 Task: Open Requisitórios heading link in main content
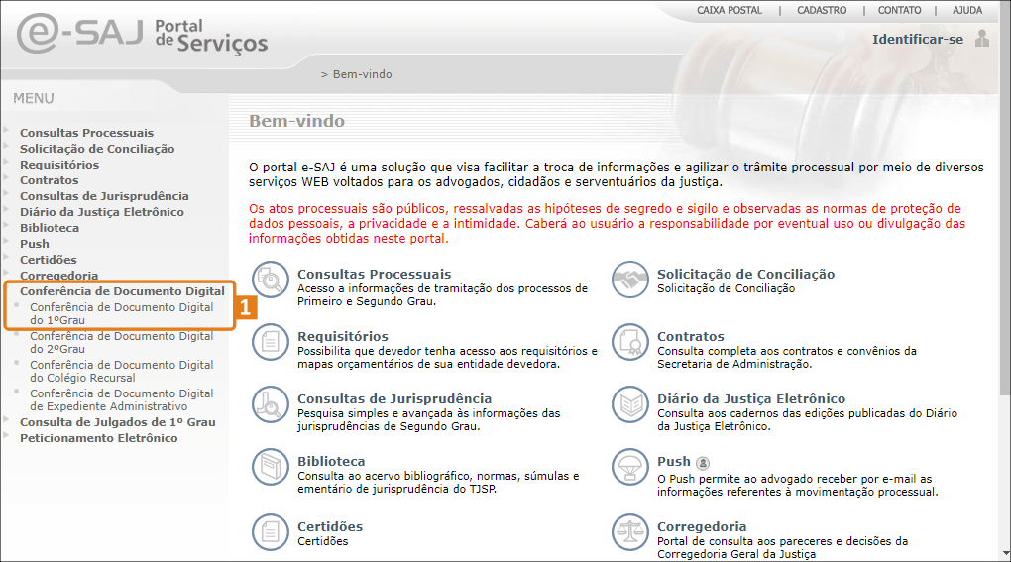tap(342, 336)
